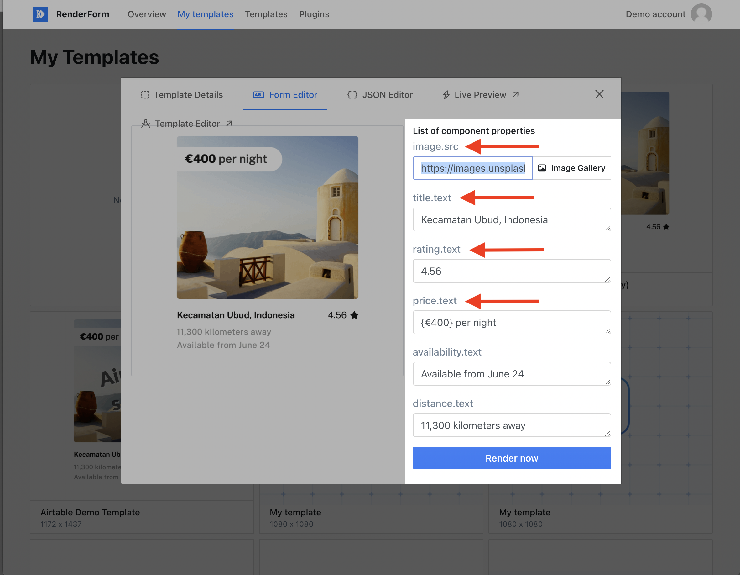This screenshot has height=575, width=740.
Task: Click the RenderForm logo icon
Action: 40,14
